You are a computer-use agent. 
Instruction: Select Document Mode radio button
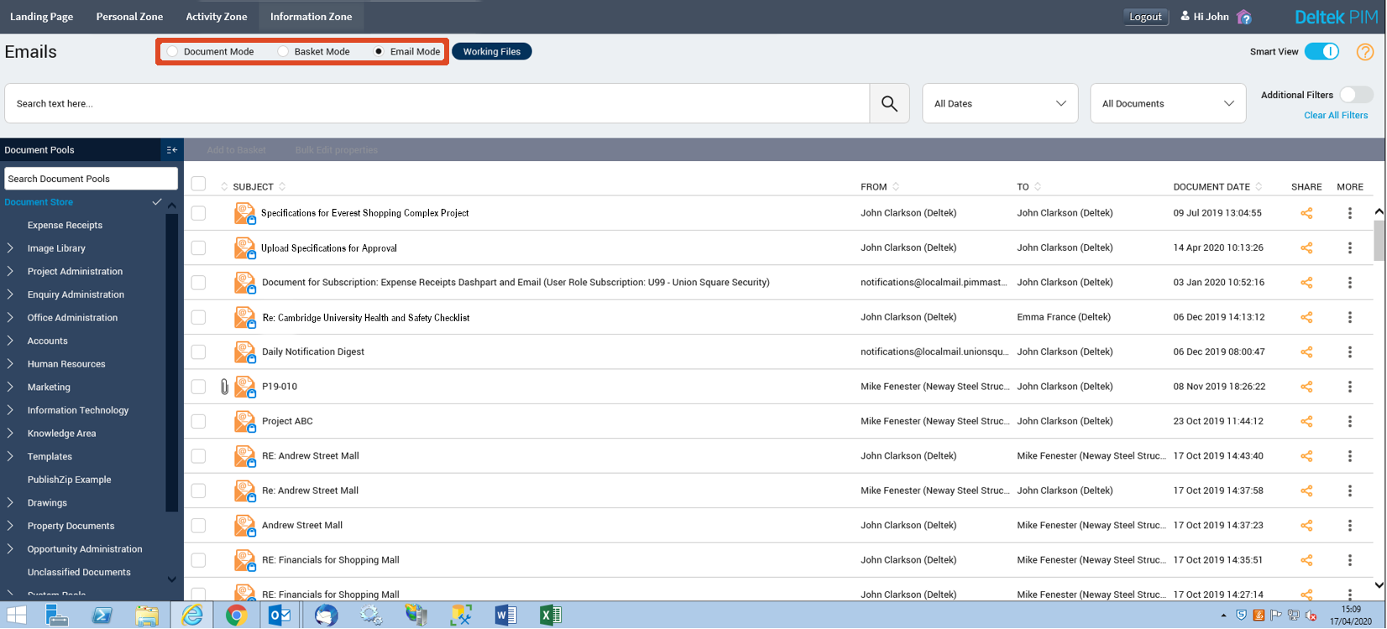pos(172,52)
